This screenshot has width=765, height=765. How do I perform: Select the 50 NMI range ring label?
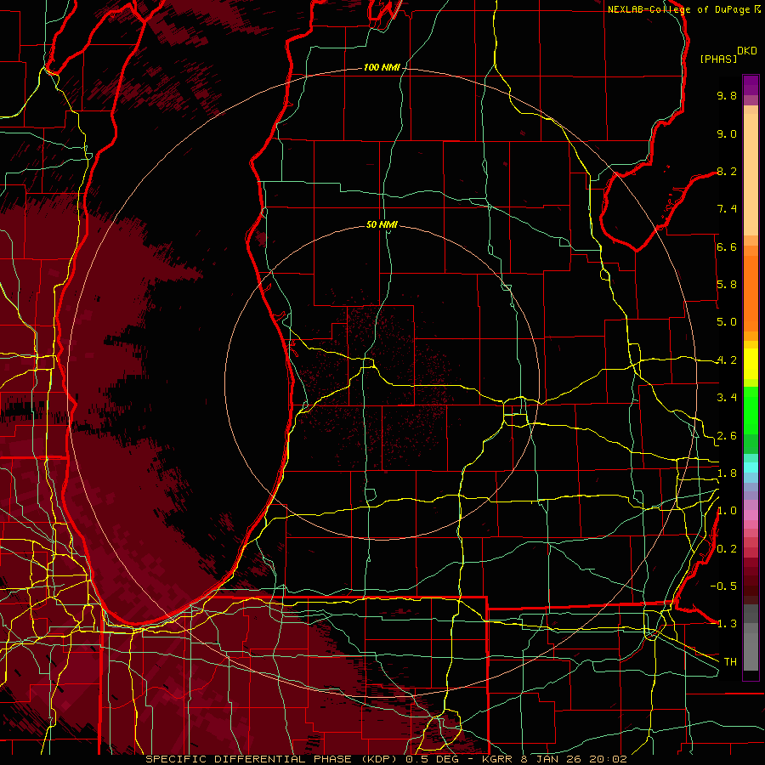click(382, 224)
